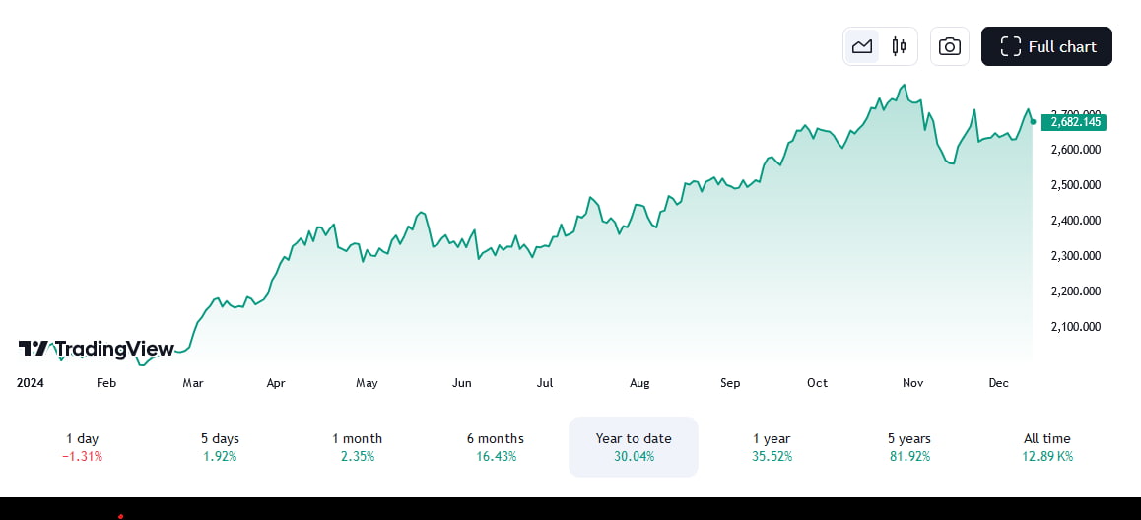Click the 2,100.000 price axis label
Screen dimensions: 1141x520
click(1076, 327)
